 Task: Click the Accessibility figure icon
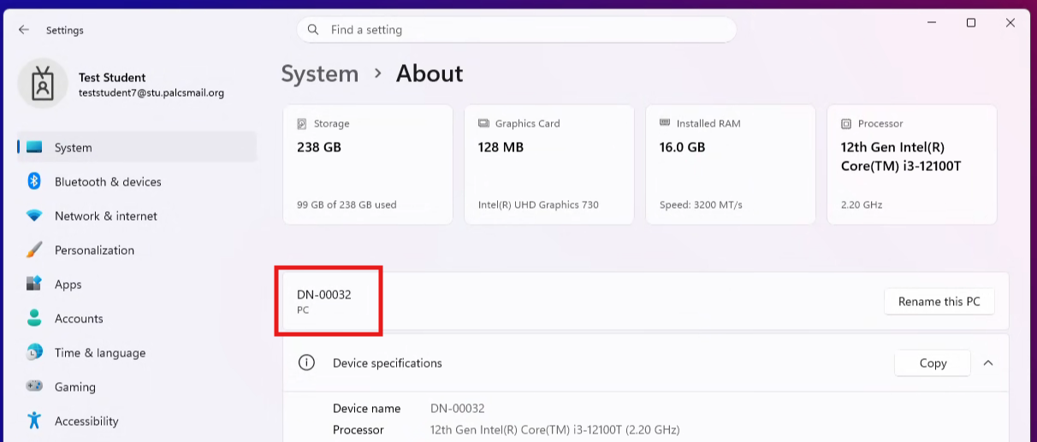[x=34, y=421]
